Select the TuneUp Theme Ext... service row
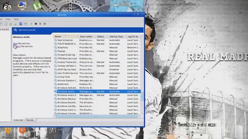This screenshot has width=248, height=139. (x=97, y=62)
